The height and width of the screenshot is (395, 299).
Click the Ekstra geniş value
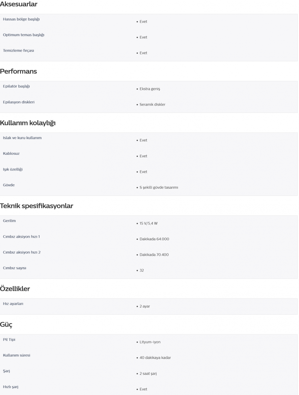click(149, 89)
